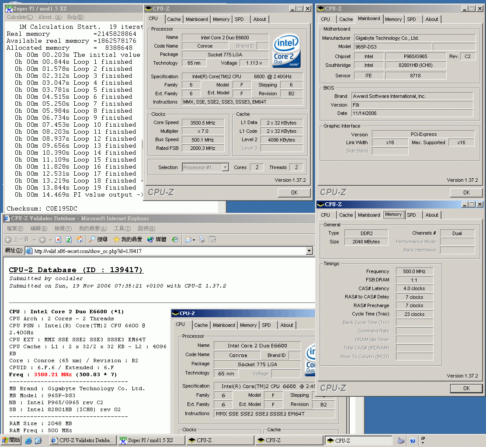This screenshot has height=447, width=486.
Task: Open the IE Search (搜尋) toolbar button
Action: tap(98, 239)
